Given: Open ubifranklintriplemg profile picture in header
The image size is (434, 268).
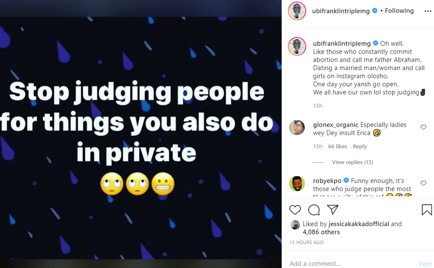Looking at the screenshot, I should pyautogui.click(x=297, y=11).
